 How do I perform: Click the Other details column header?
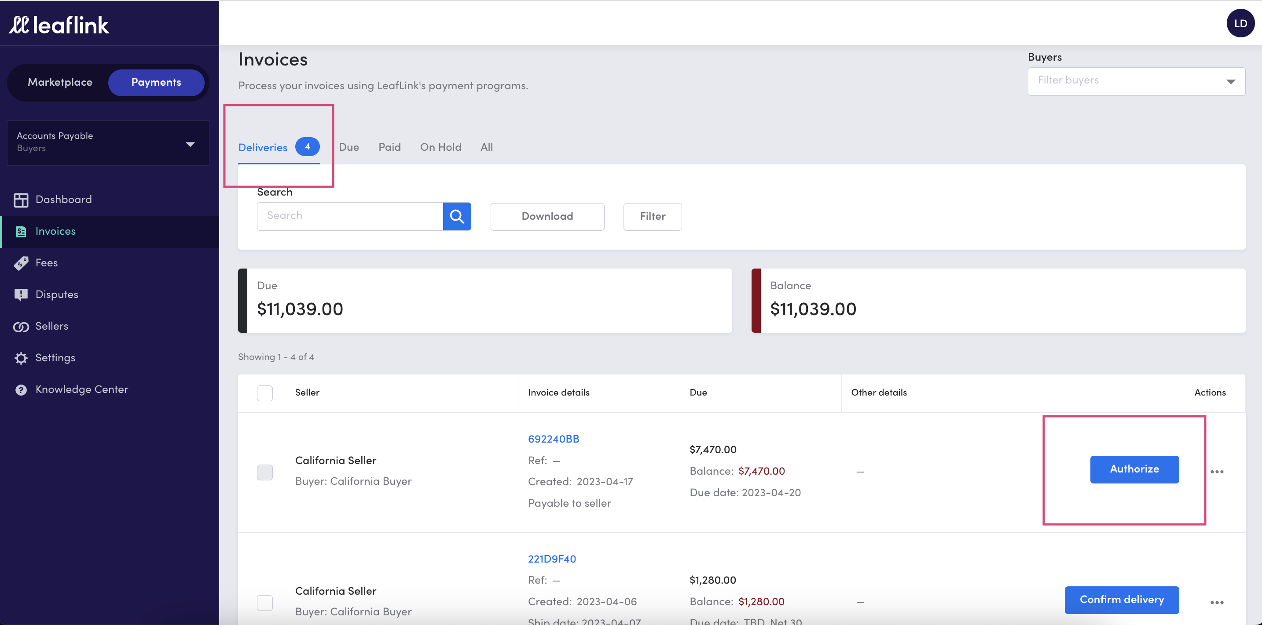point(879,392)
